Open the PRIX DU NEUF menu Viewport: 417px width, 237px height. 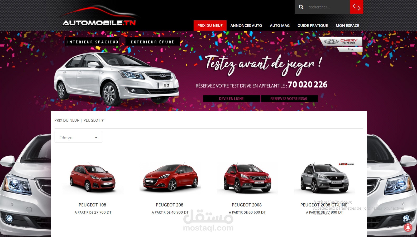click(210, 26)
